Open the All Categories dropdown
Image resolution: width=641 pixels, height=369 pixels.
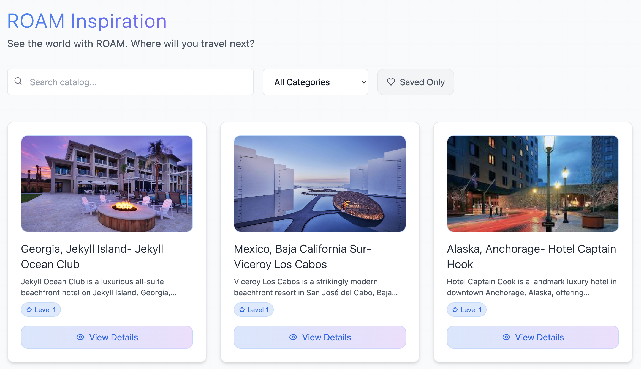pyautogui.click(x=316, y=82)
